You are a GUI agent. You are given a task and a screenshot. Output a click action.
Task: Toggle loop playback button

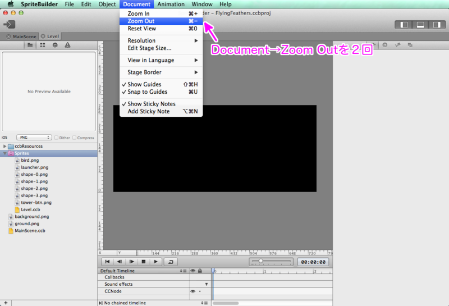171,262
